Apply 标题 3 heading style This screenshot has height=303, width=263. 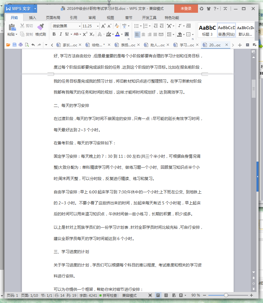pyautogui.click(x=207, y=31)
